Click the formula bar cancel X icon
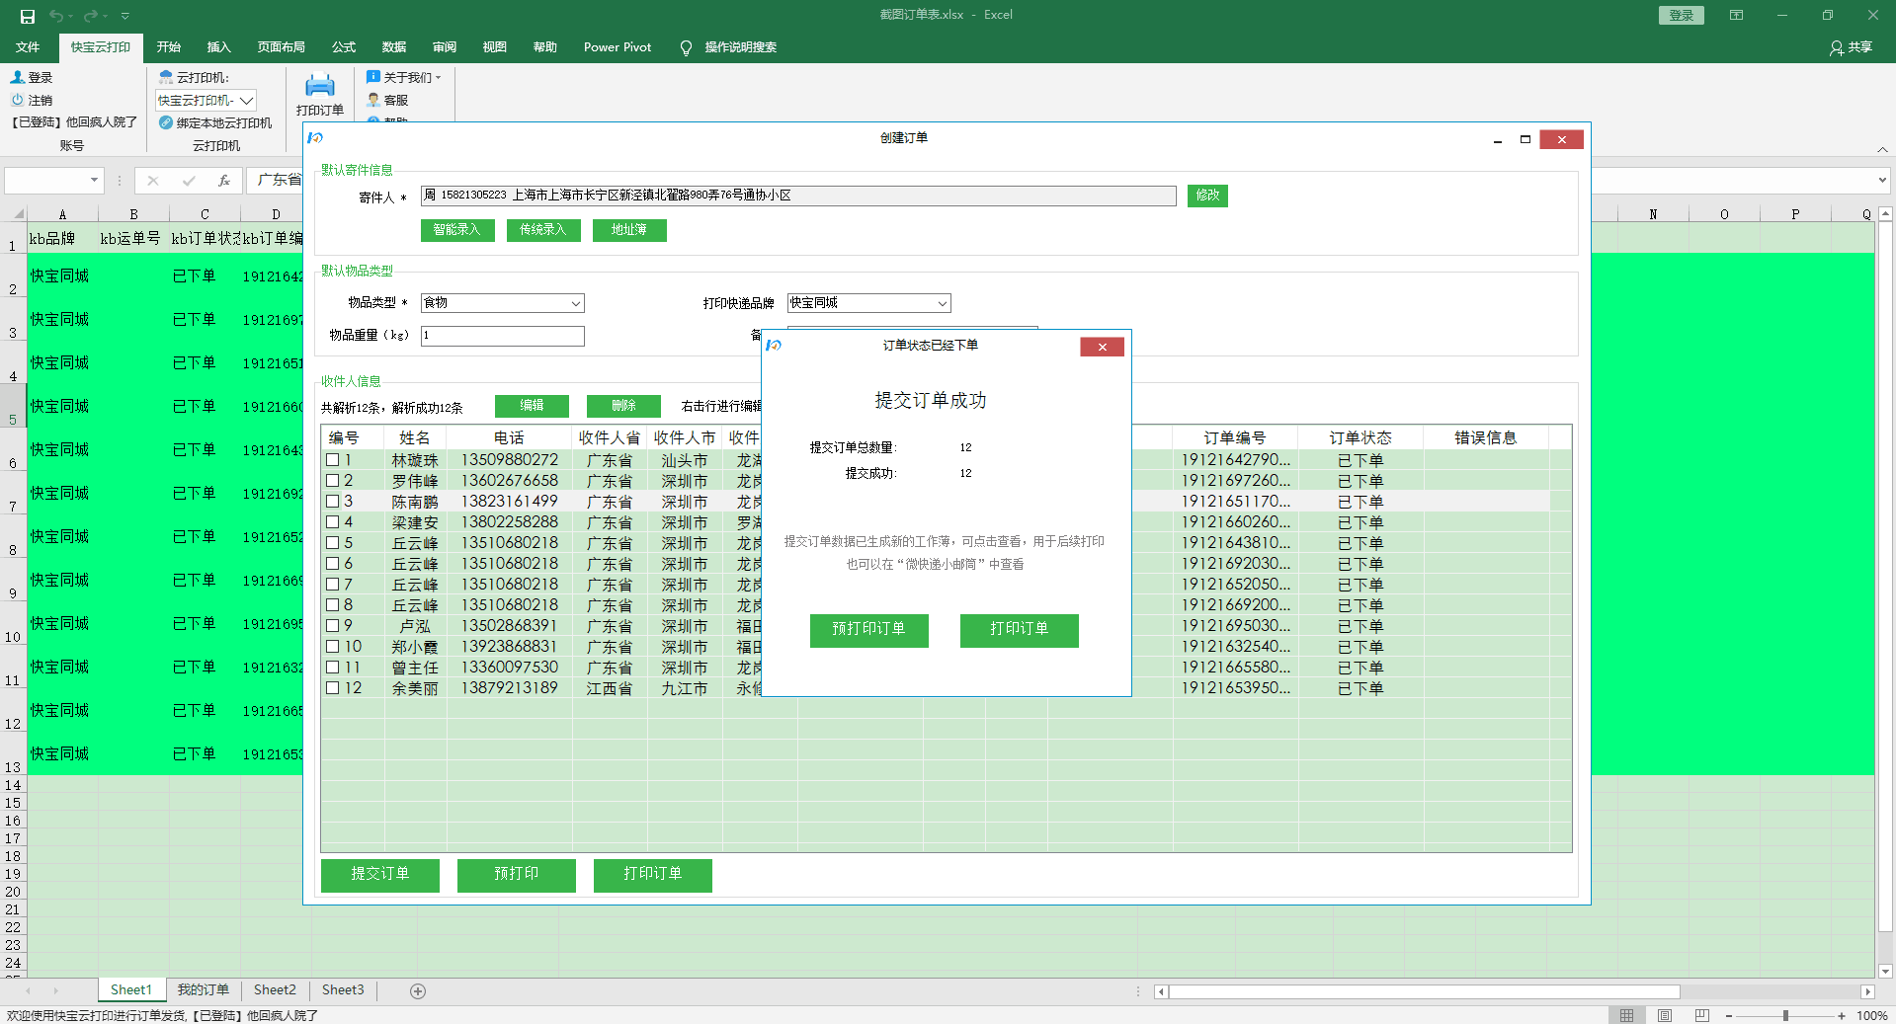The height and width of the screenshot is (1024, 1896). point(152,181)
